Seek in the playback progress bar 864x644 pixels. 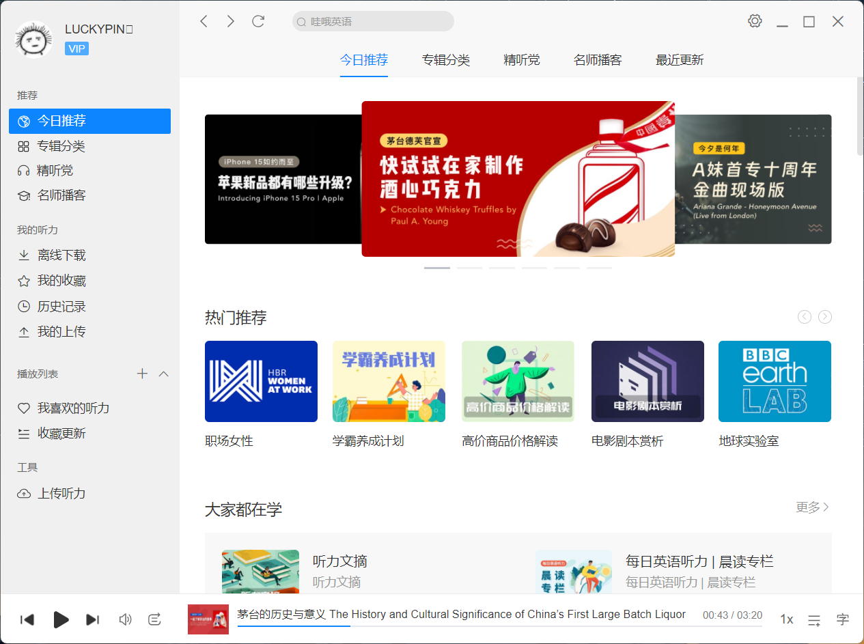click(499, 626)
